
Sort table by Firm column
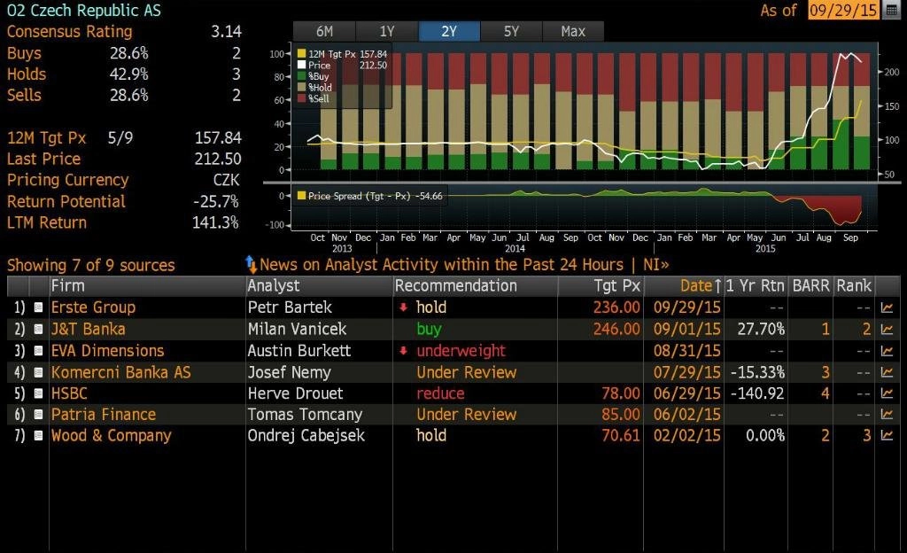point(148,285)
